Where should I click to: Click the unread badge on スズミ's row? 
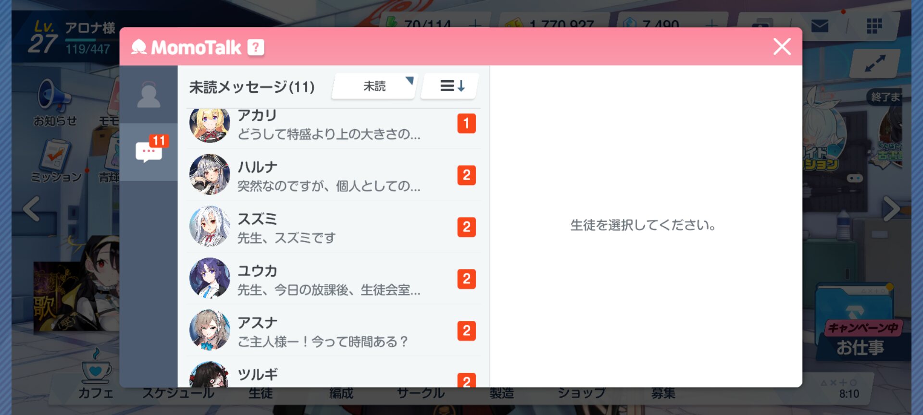[466, 227]
